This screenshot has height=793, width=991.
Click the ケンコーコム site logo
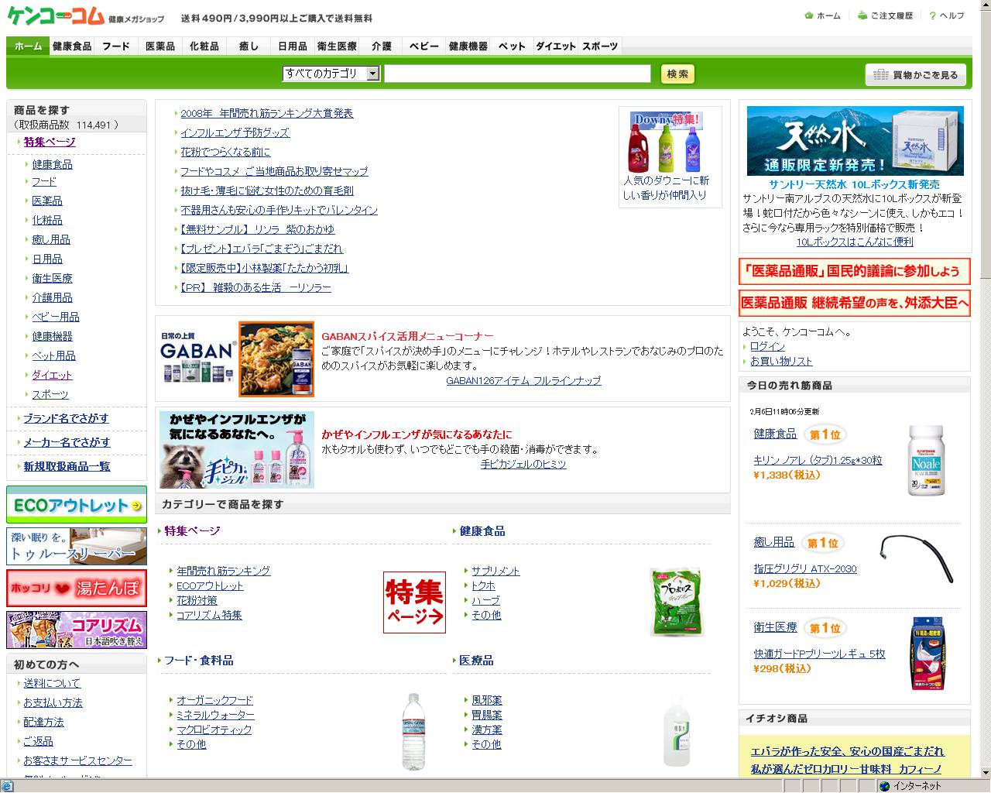tap(56, 15)
